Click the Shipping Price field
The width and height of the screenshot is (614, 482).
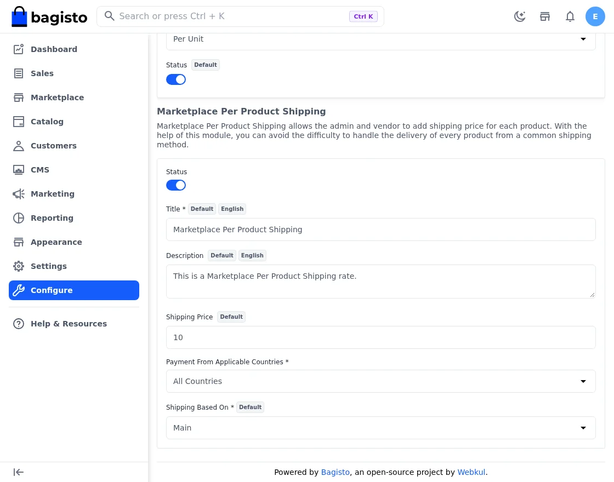(380, 337)
